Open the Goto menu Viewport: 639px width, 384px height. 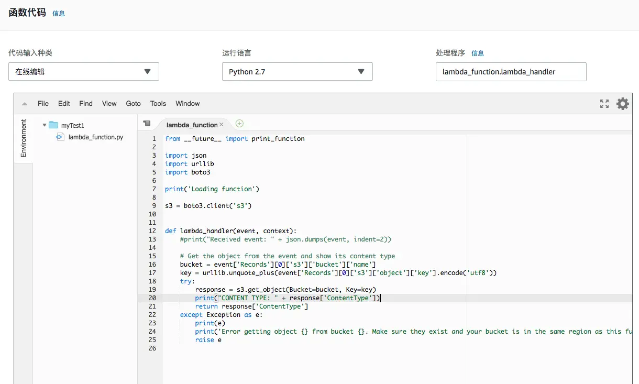pos(134,103)
